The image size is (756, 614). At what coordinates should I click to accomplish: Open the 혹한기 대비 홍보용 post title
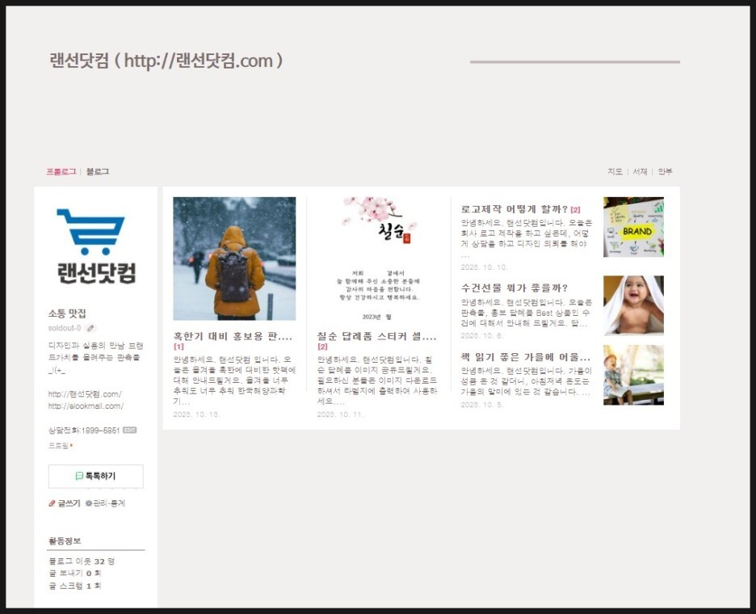coord(233,336)
